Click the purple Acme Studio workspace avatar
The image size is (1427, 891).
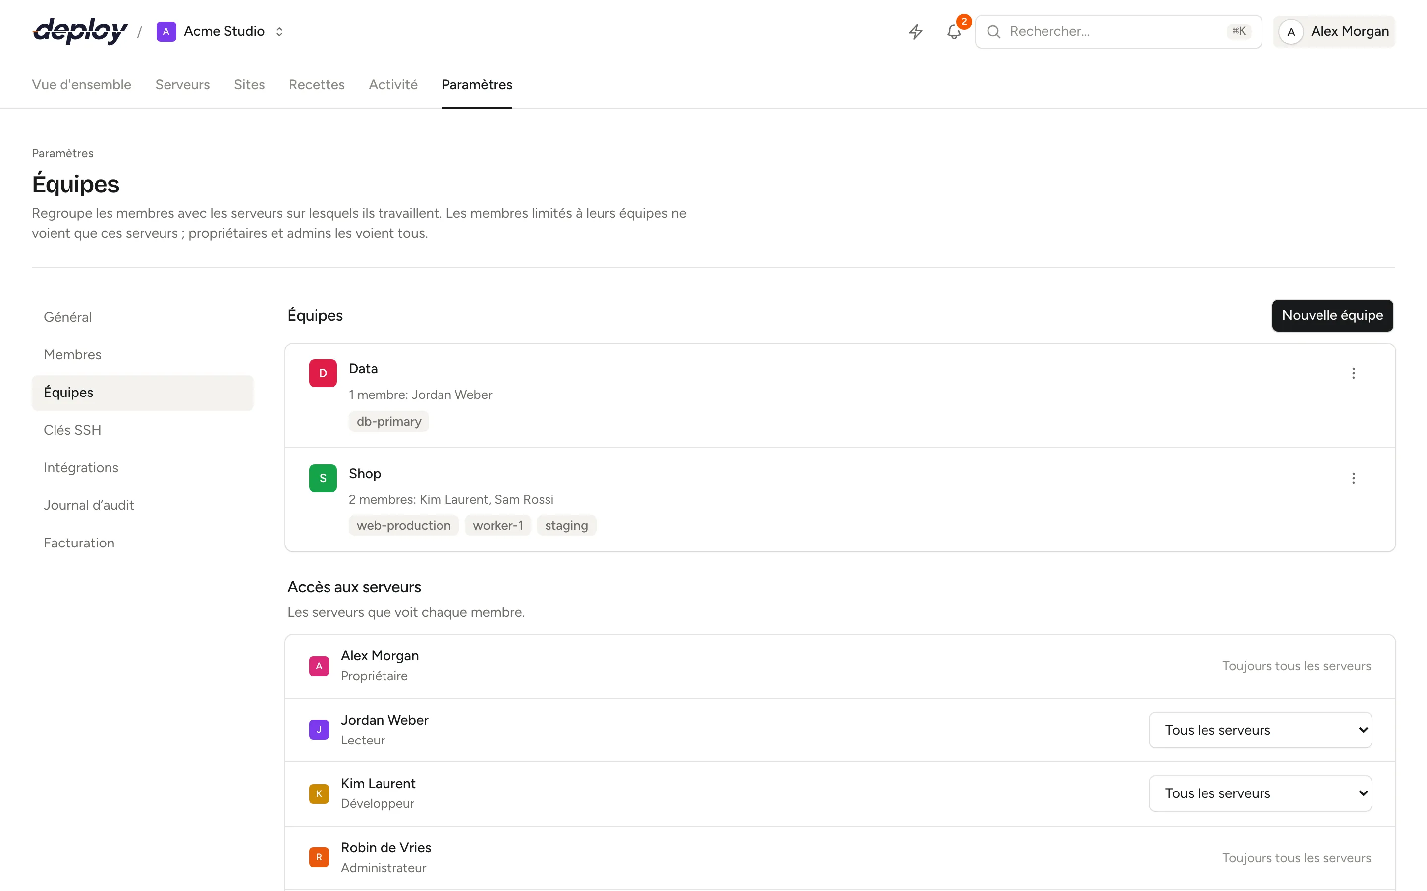coord(166,31)
